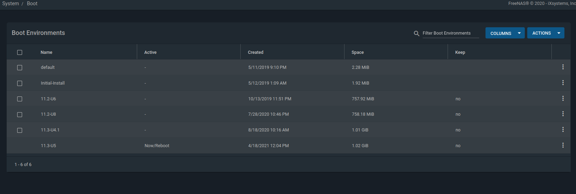Sort by the Created column header
Viewport: 576px width, 194px height.
coord(255,52)
